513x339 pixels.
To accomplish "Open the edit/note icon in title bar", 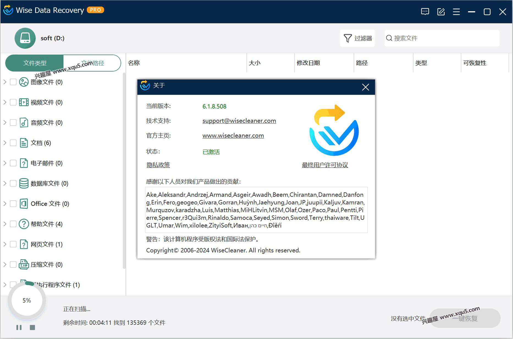I will click(x=441, y=12).
